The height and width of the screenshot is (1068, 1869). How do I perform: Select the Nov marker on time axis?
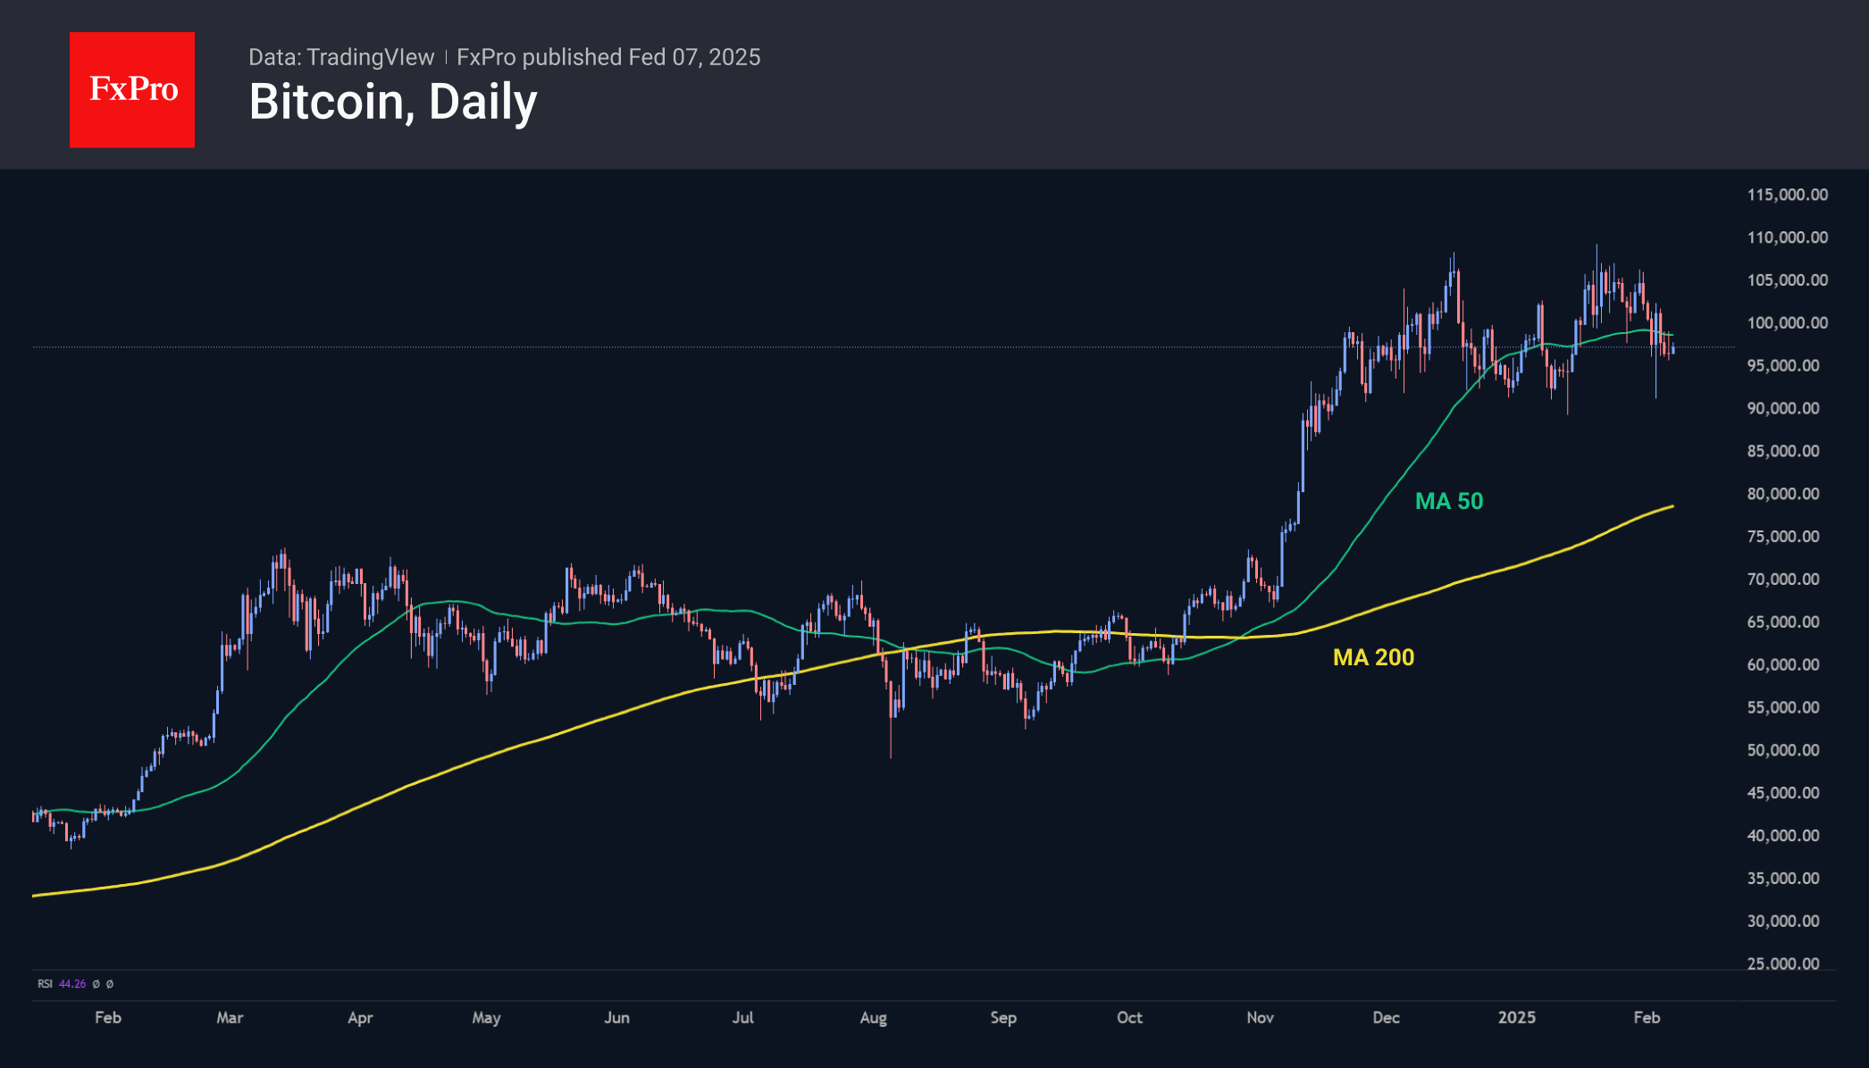click(x=1260, y=1017)
